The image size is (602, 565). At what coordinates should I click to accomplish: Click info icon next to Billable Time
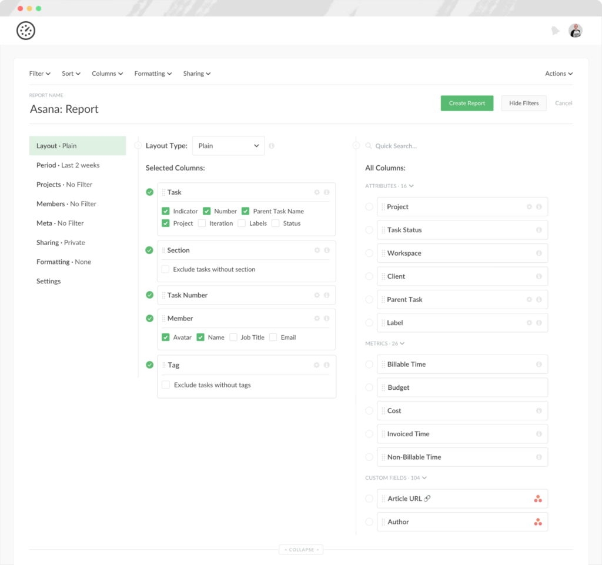(x=539, y=365)
